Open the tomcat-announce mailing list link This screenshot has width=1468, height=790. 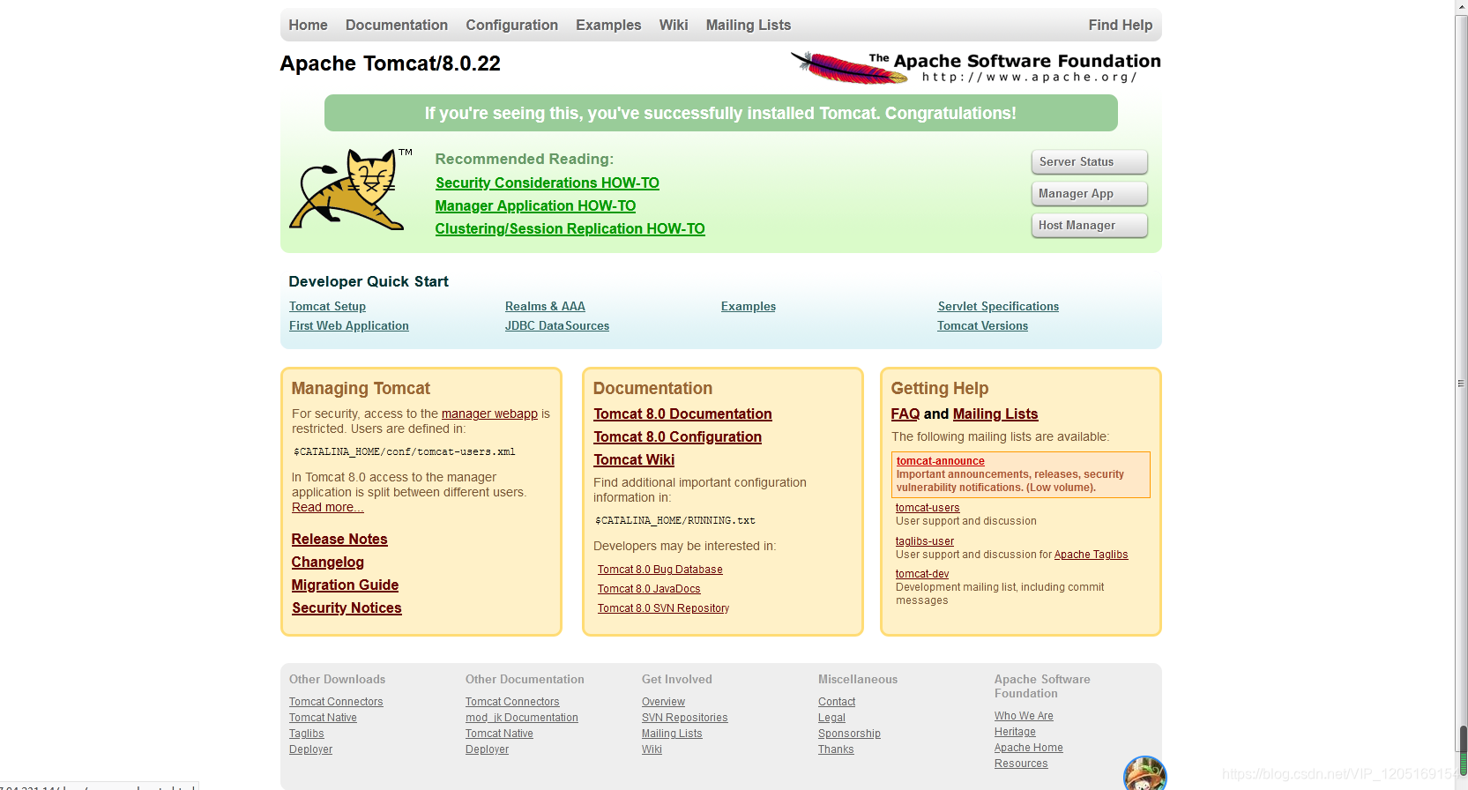click(x=941, y=461)
